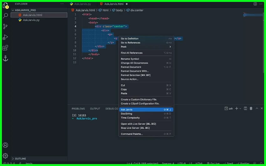Open the PROBLEMS panel tab

[x=78, y=109]
